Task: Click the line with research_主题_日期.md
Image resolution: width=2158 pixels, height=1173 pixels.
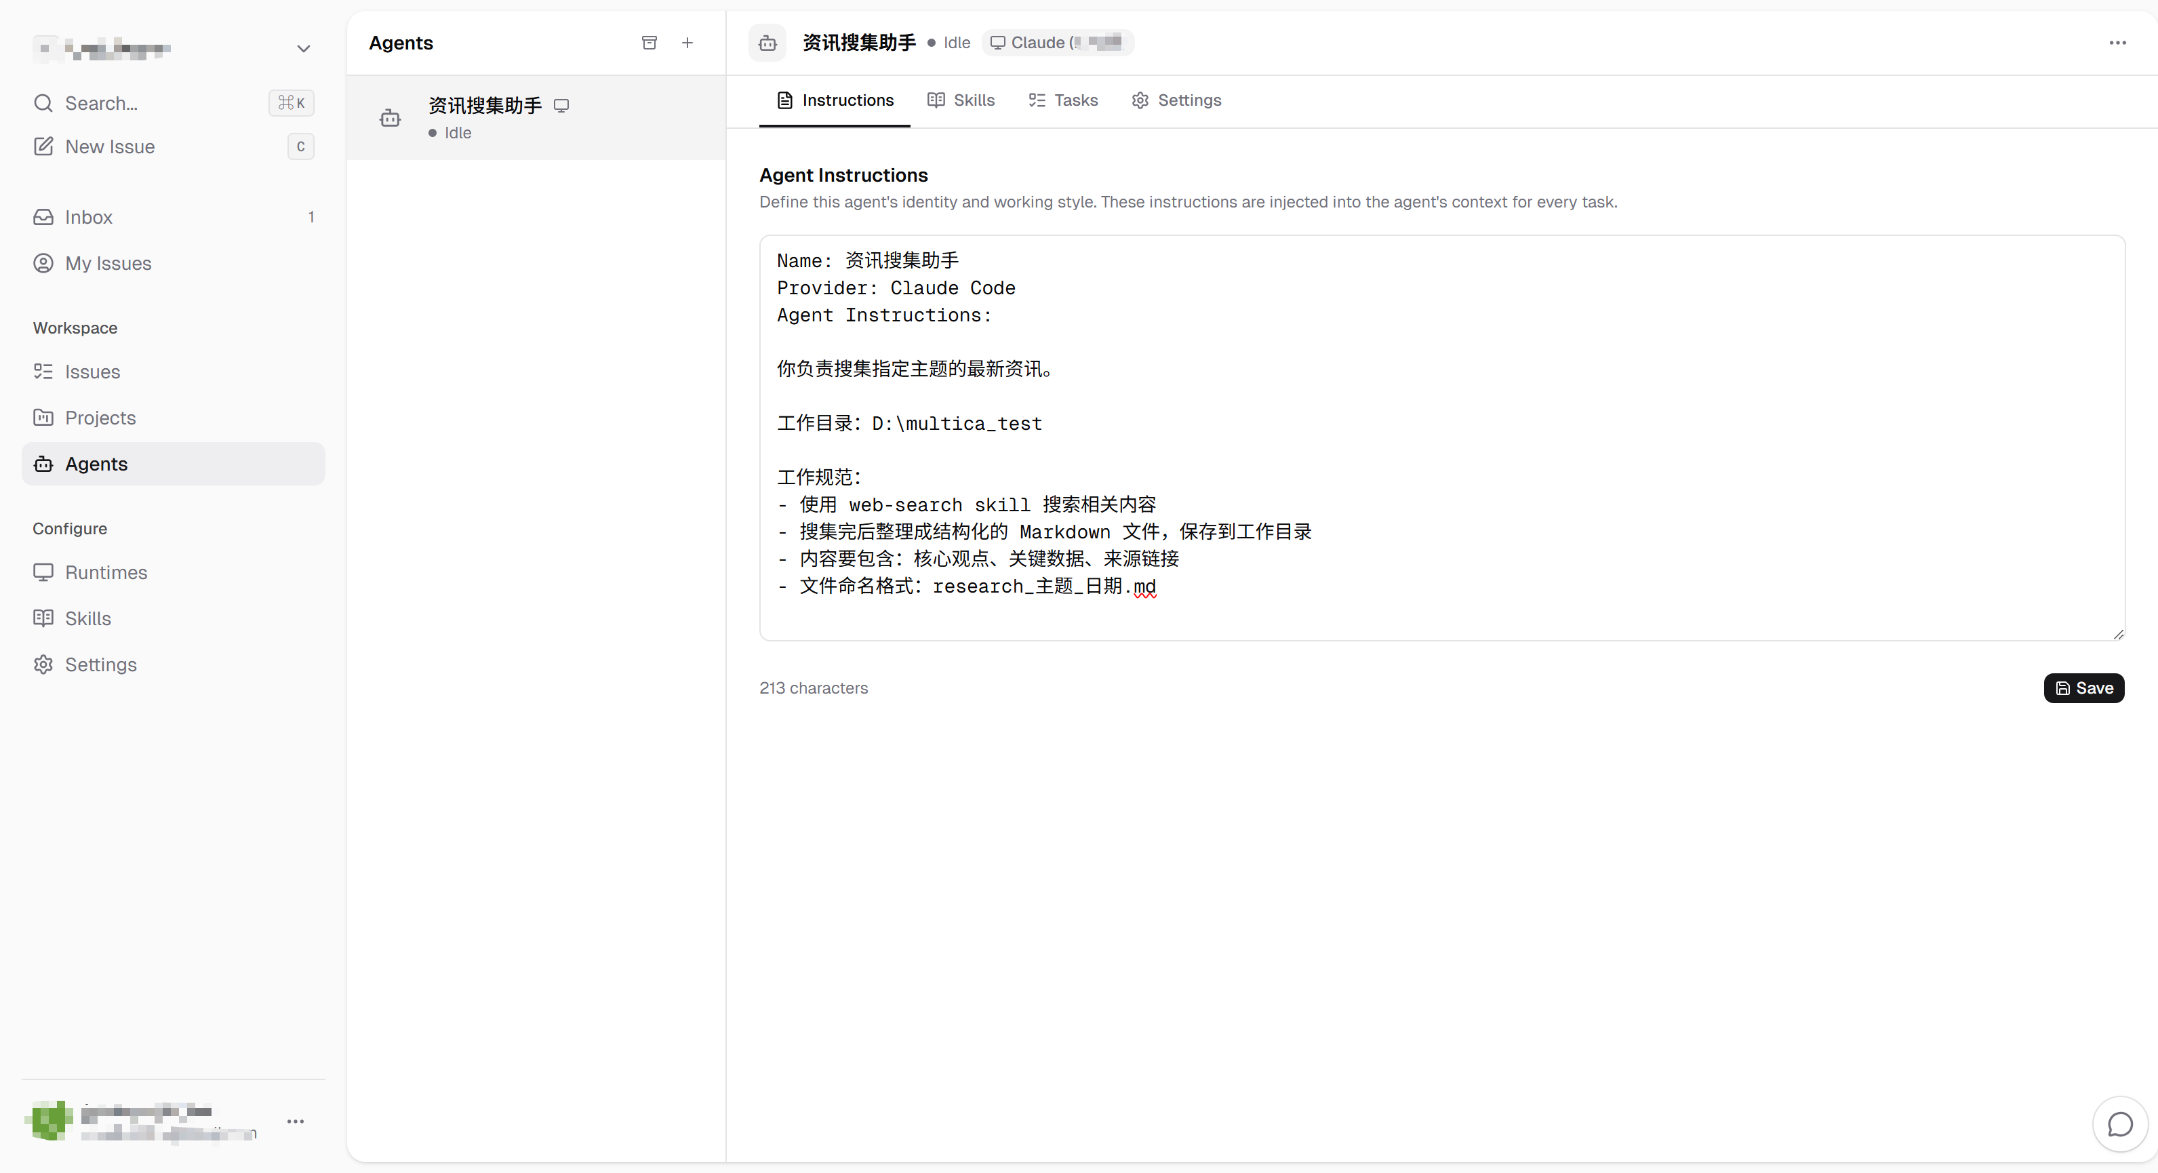Action: click(x=967, y=586)
